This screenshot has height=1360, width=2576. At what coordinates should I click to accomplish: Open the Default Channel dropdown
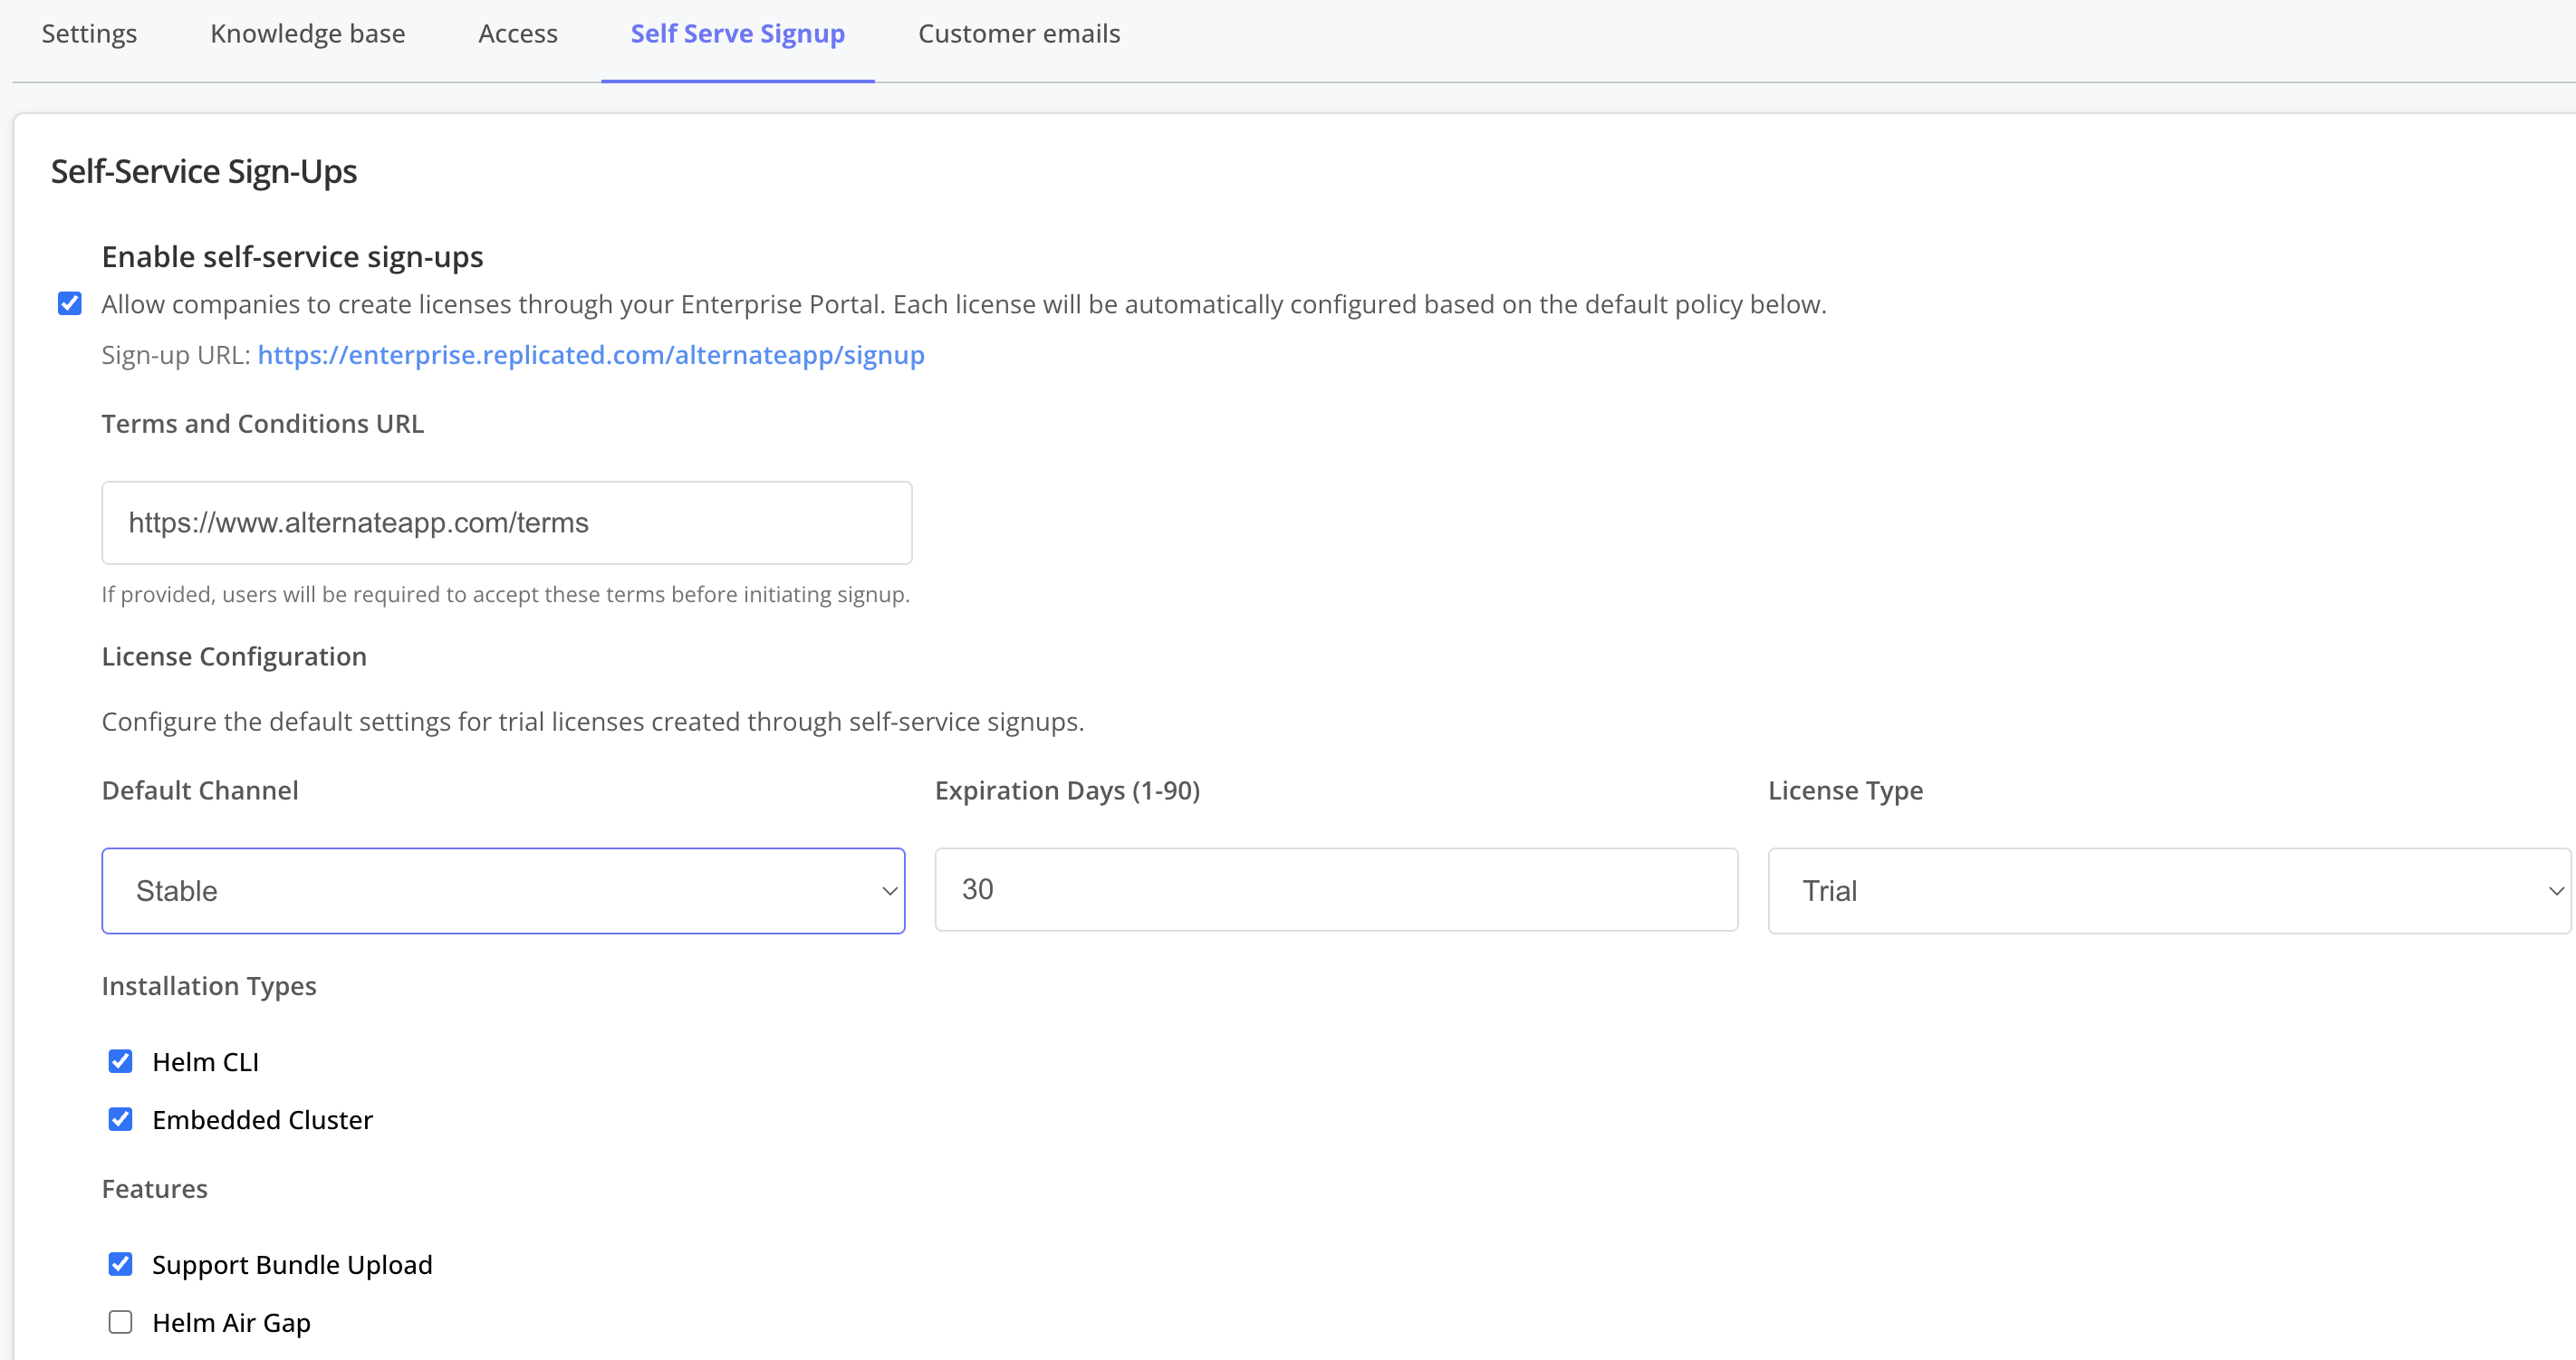503,890
